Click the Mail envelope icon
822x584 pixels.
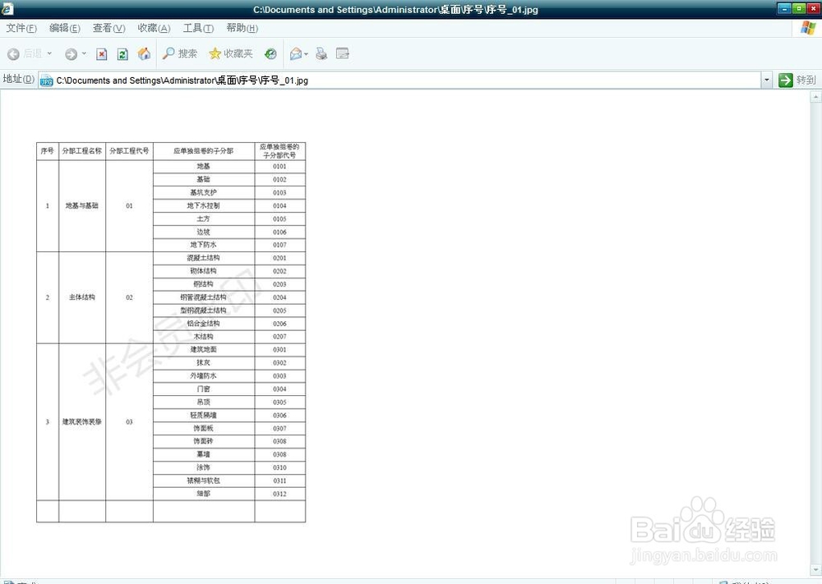coord(296,53)
